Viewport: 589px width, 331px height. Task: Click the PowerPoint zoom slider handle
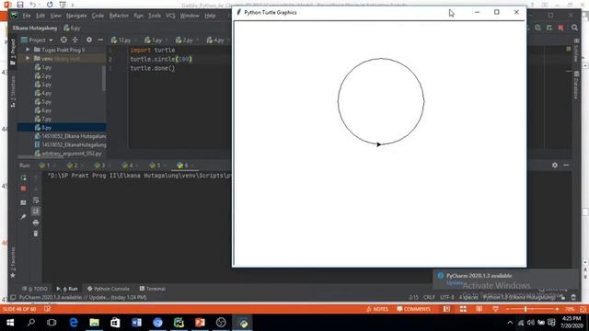(x=525, y=309)
